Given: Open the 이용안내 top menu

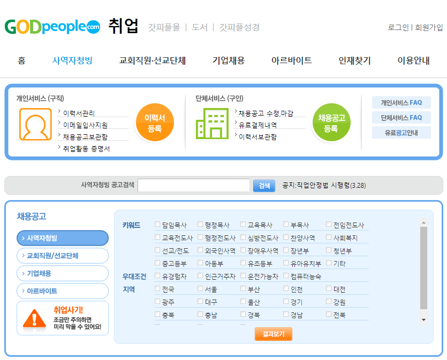Looking at the screenshot, I should coord(414,60).
